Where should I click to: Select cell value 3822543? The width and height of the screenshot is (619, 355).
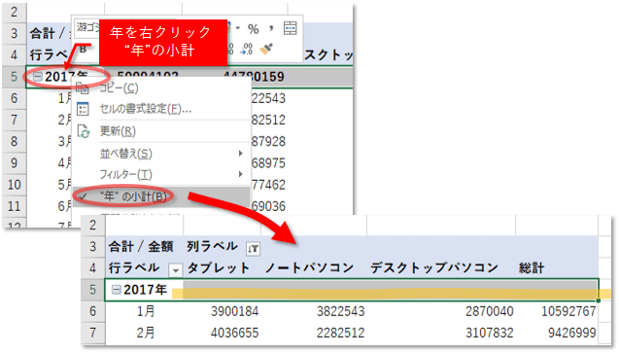(340, 311)
